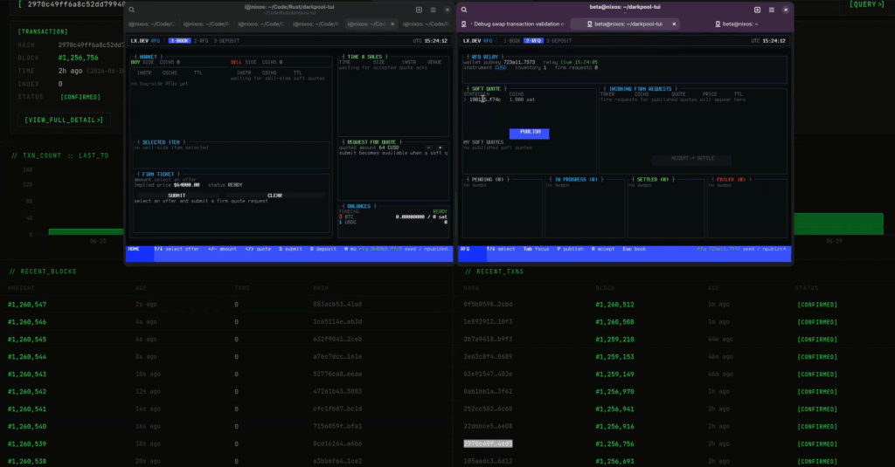Click CONFIRMED status in the transaction panel
This screenshot has width=895, height=467.
(x=80, y=97)
